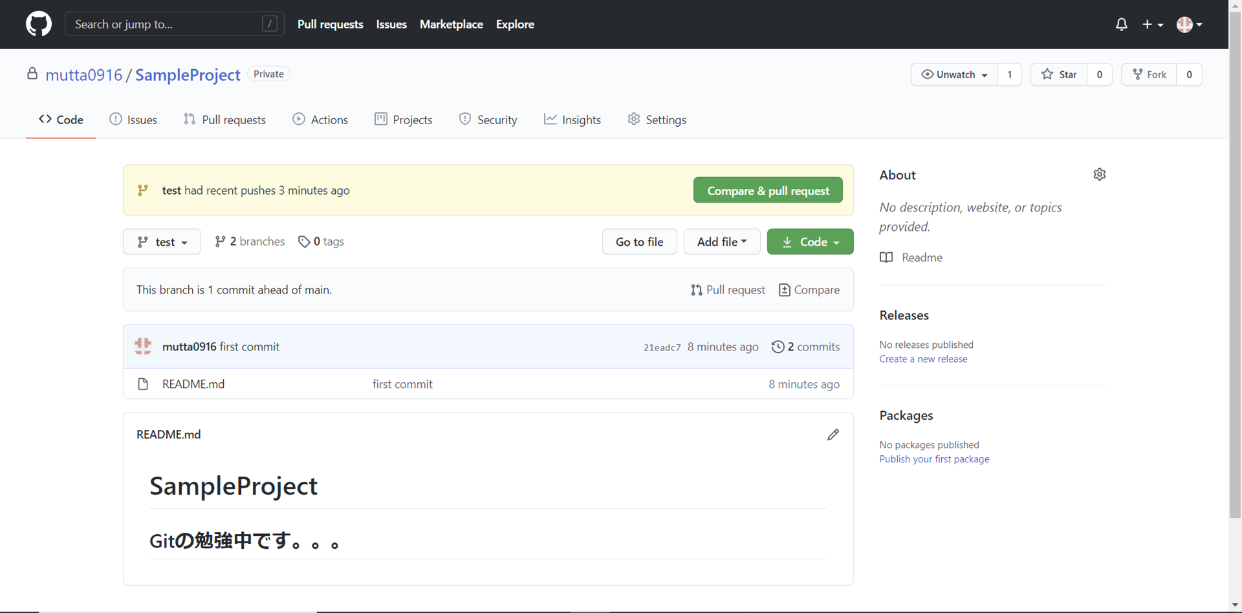The height and width of the screenshot is (613, 1242).
Task: Open the 'first commit' message in the README.md row
Action: pos(402,384)
